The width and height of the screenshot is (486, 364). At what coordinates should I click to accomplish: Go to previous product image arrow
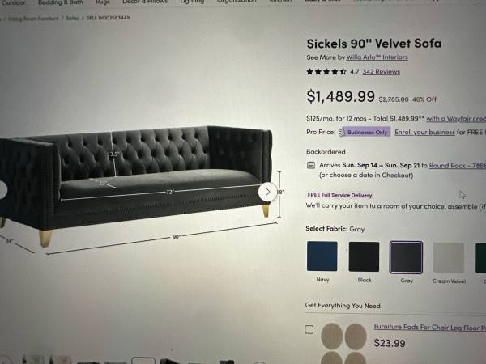(x=2, y=189)
